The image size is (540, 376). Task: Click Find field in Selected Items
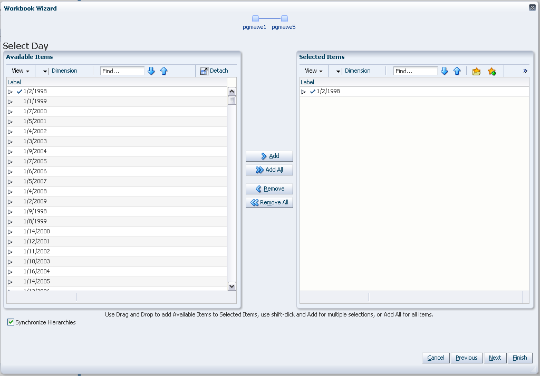(416, 71)
